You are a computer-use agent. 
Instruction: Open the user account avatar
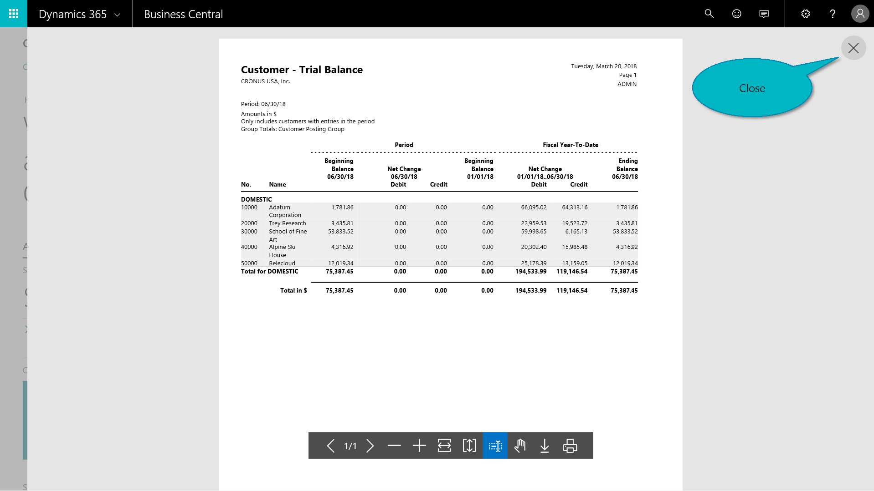coord(860,14)
